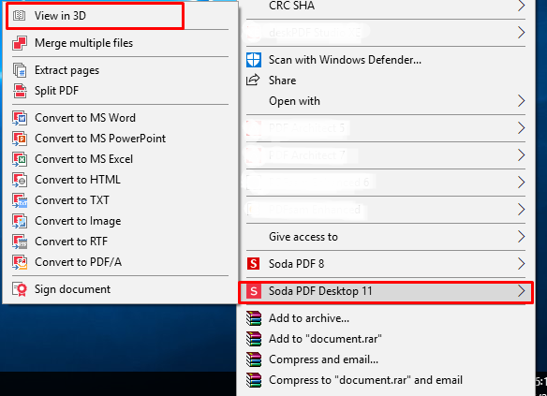Click the Share arrow icon
Viewport: 547px width, 396px height.
coord(253,81)
